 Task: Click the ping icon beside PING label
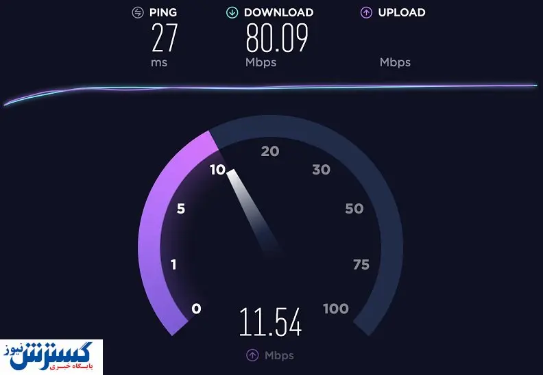pos(138,13)
